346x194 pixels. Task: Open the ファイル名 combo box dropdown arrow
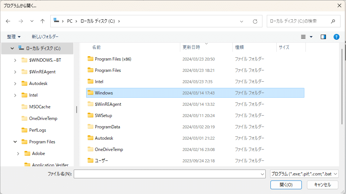point(262,174)
